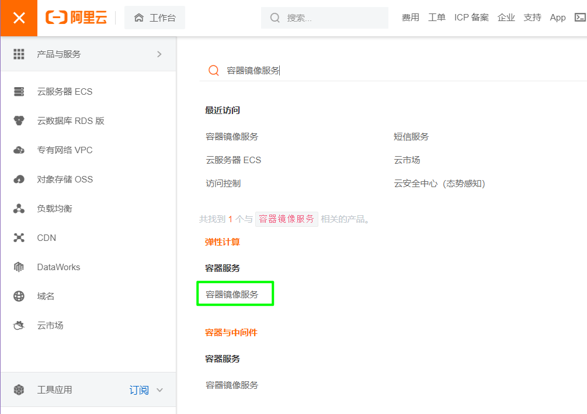Viewport: 587px width, 414px height.
Task: Launch Cloud Shell terminal icon
Action: point(580,17)
